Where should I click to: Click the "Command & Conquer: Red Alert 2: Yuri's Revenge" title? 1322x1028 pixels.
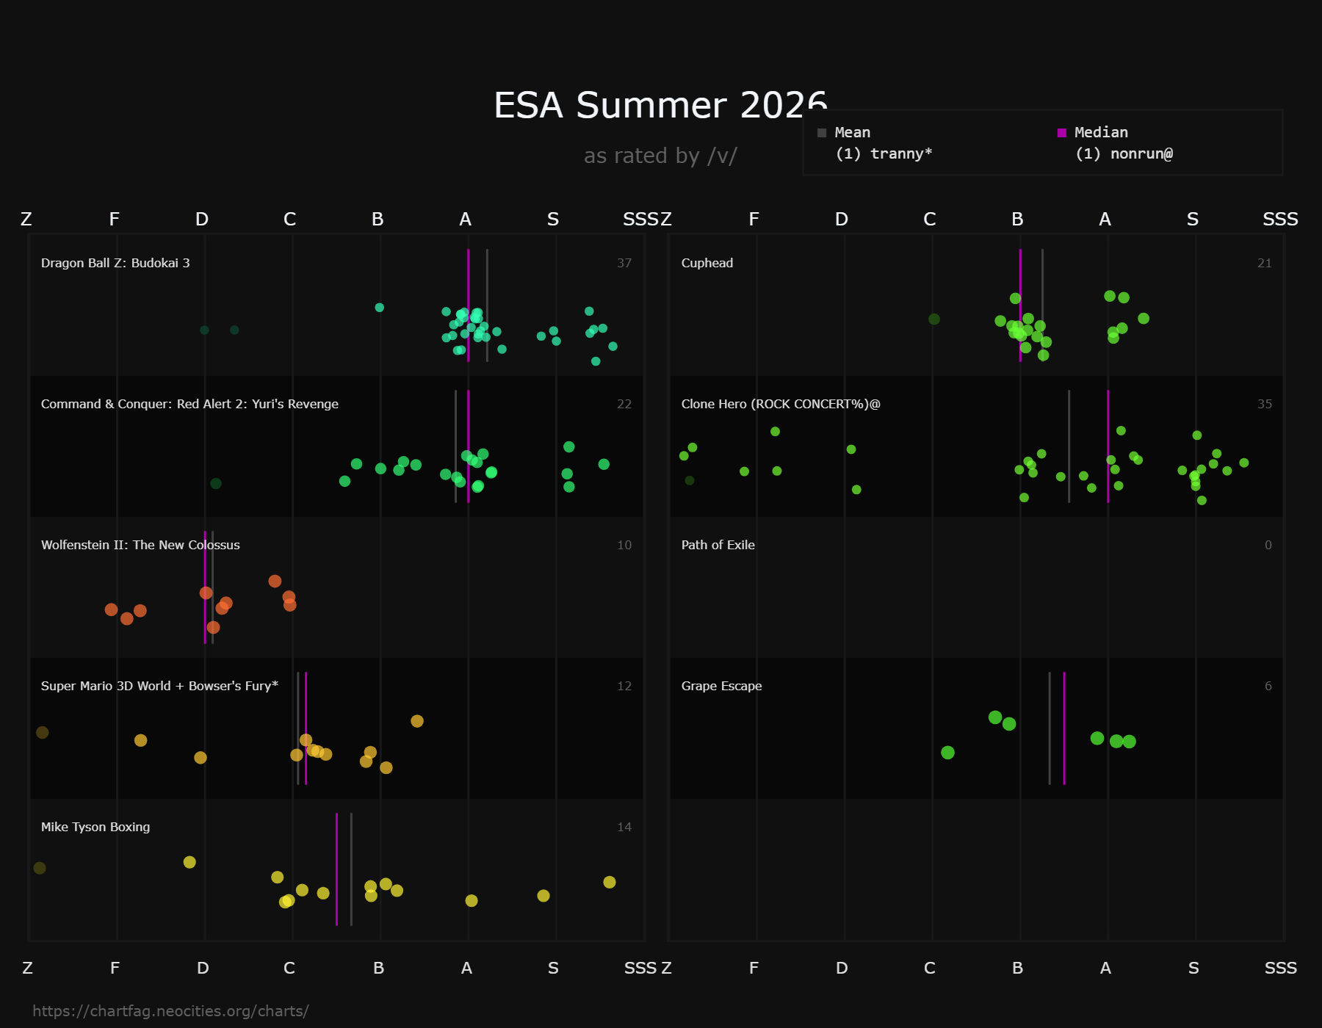click(x=189, y=404)
